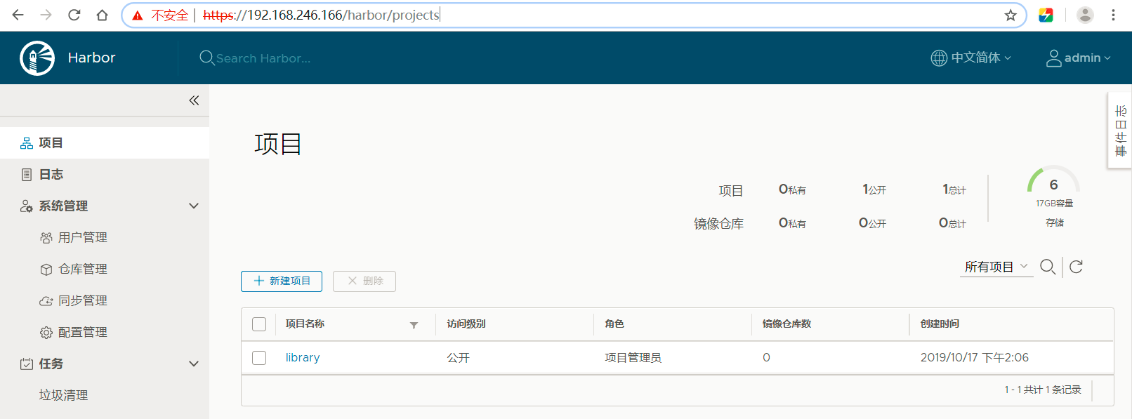Collapse the 任务 section chevron
1132x419 pixels.
194,364
